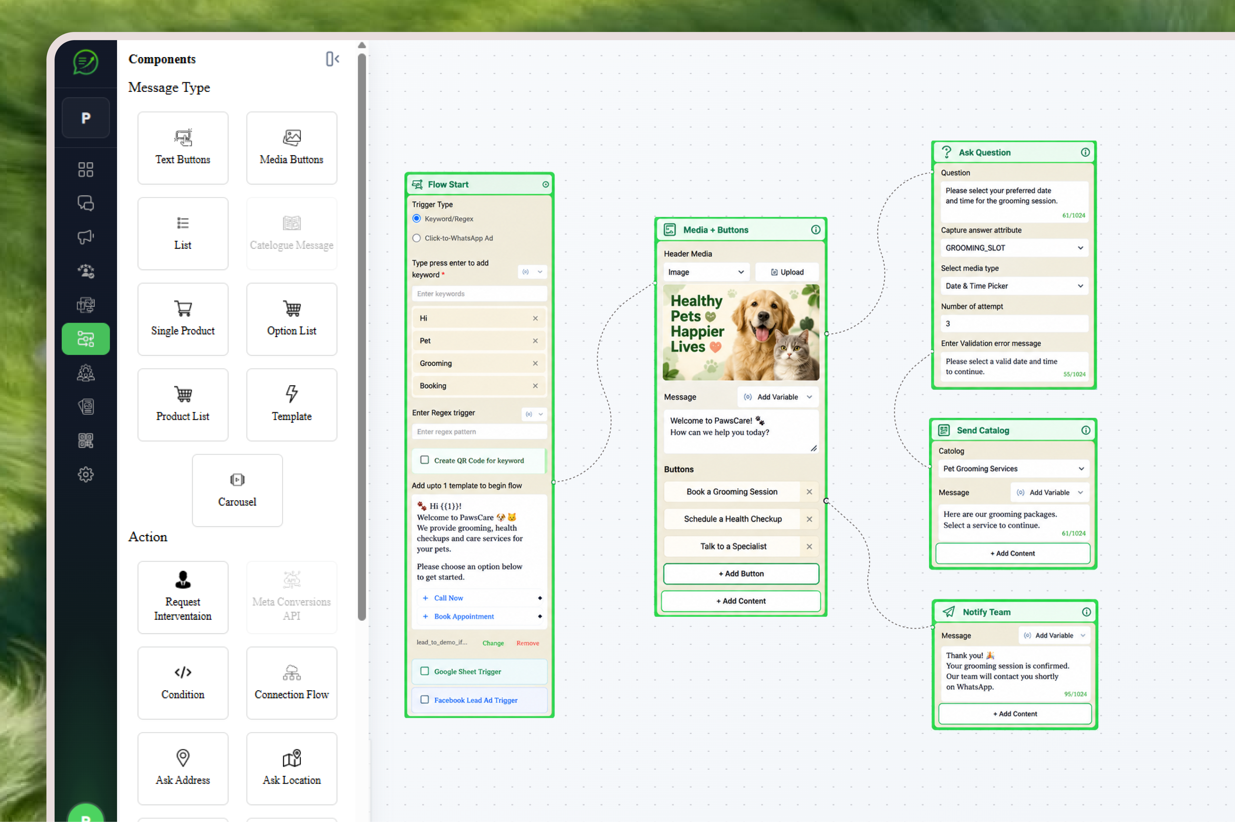The height and width of the screenshot is (822, 1235).
Task: Add a Product List component
Action: click(183, 405)
